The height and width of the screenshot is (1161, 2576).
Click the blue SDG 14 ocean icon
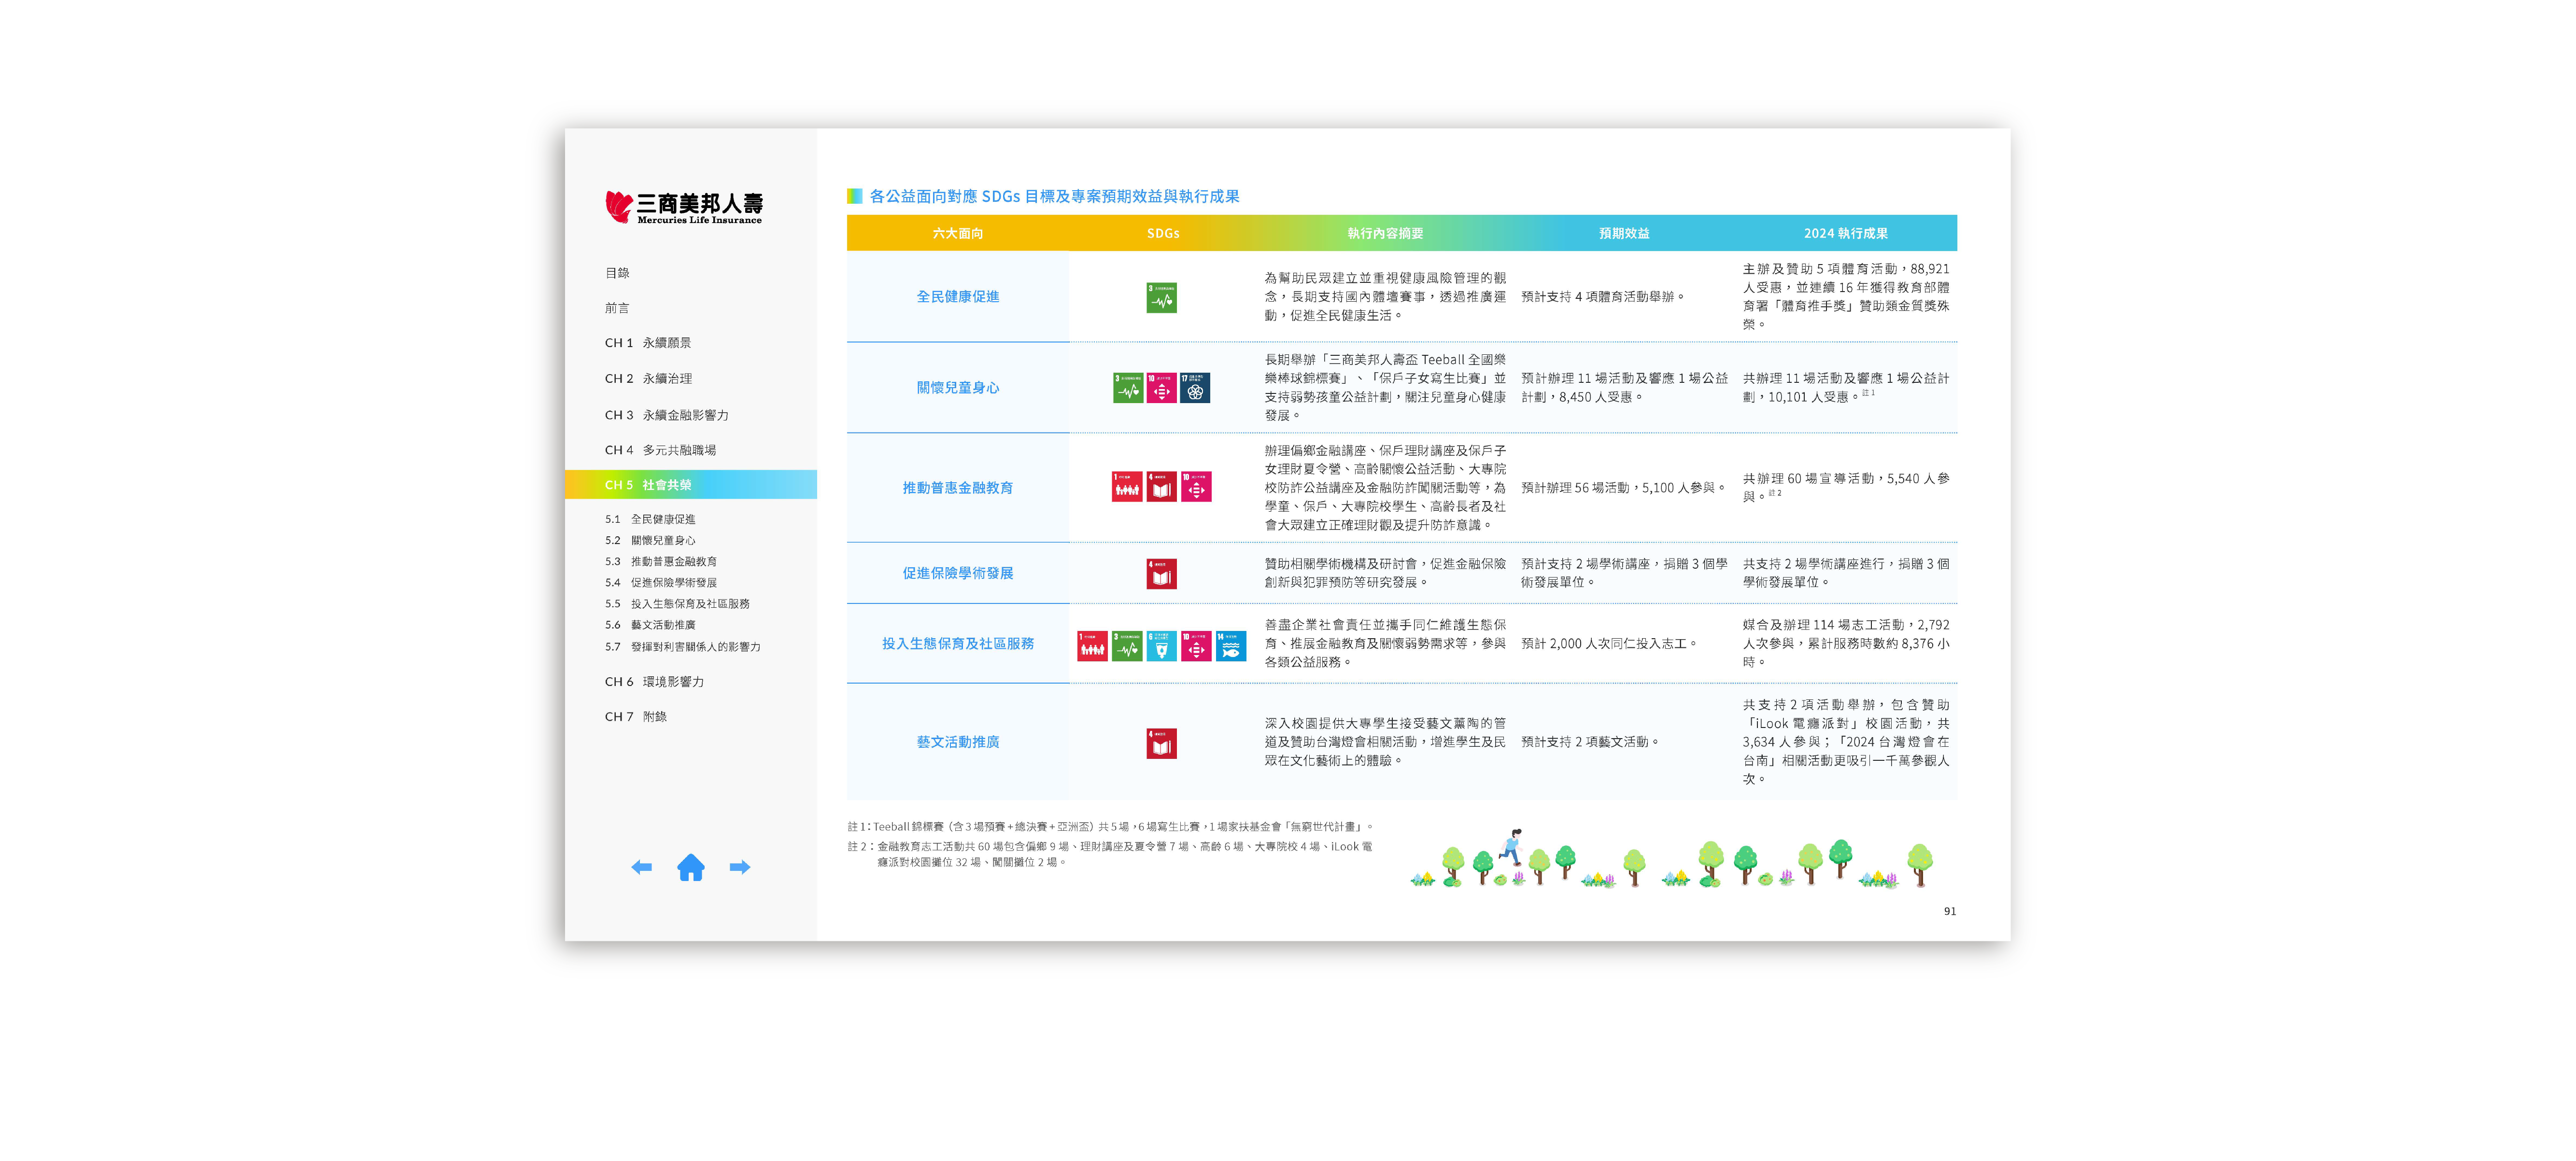point(1230,646)
